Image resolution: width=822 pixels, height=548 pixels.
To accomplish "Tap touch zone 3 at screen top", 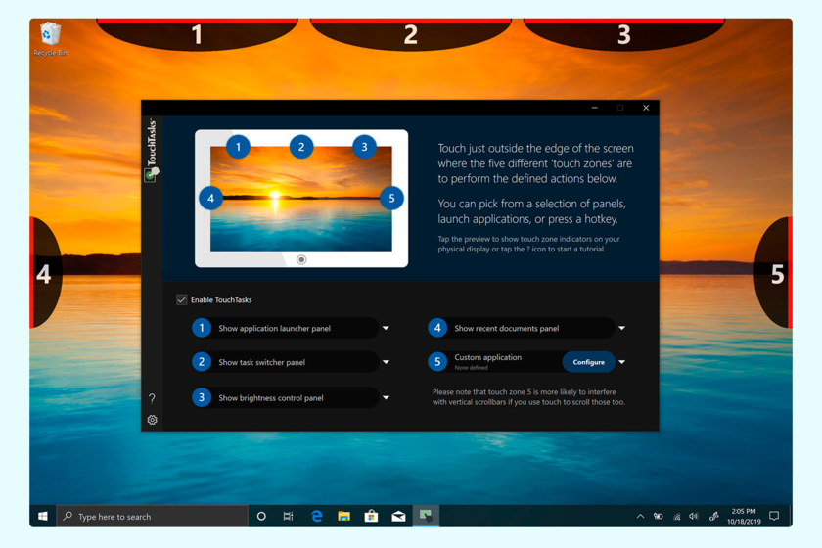I will [624, 34].
